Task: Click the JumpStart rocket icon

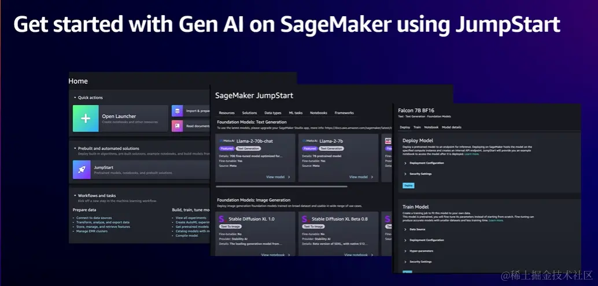Action: point(82,170)
